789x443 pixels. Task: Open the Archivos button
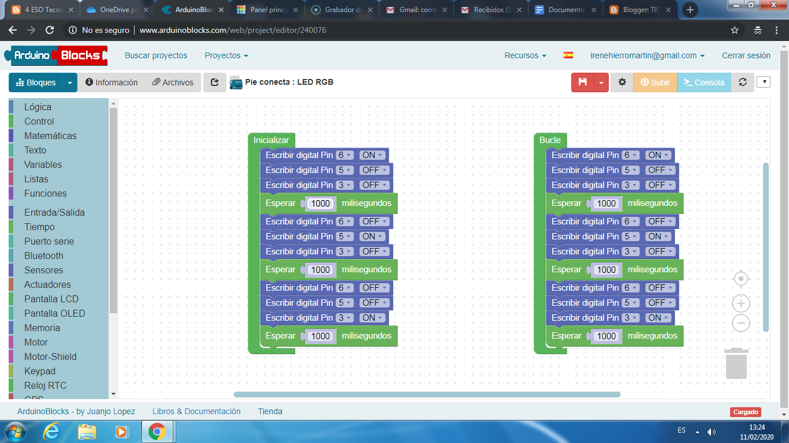click(x=173, y=82)
